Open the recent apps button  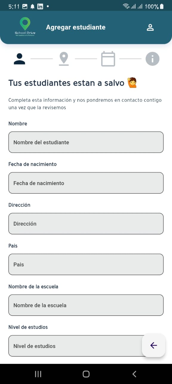point(38,374)
